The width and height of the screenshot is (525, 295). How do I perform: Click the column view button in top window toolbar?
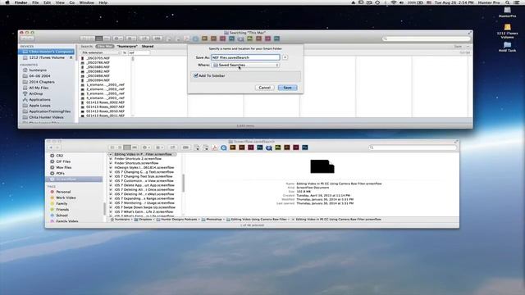[98, 39]
